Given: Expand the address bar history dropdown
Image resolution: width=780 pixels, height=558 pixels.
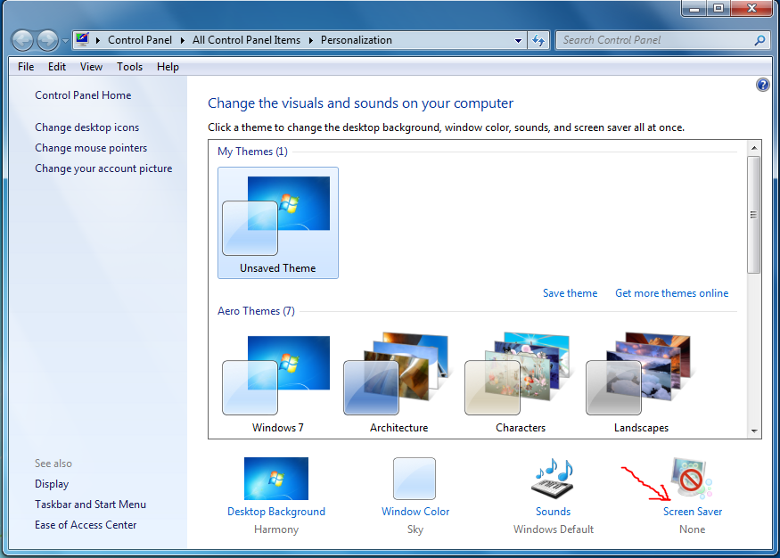Looking at the screenshot, I should (x=519, y=40).
